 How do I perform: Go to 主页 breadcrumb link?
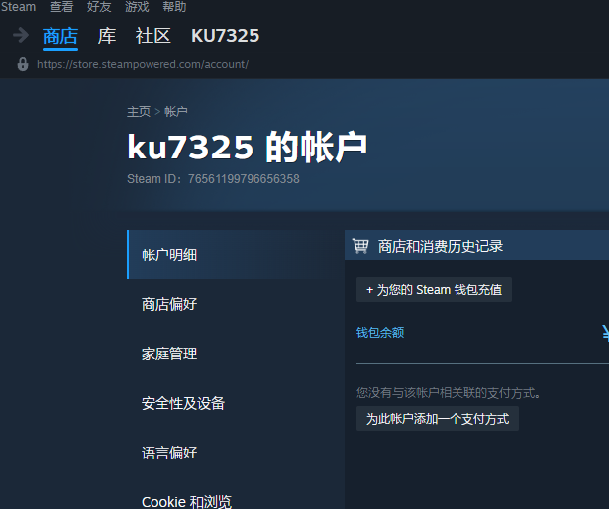139,112
